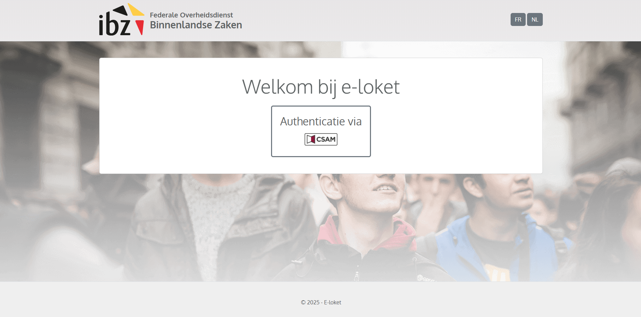Click the CSAM lettering in the badge

(x=326, y=139)
